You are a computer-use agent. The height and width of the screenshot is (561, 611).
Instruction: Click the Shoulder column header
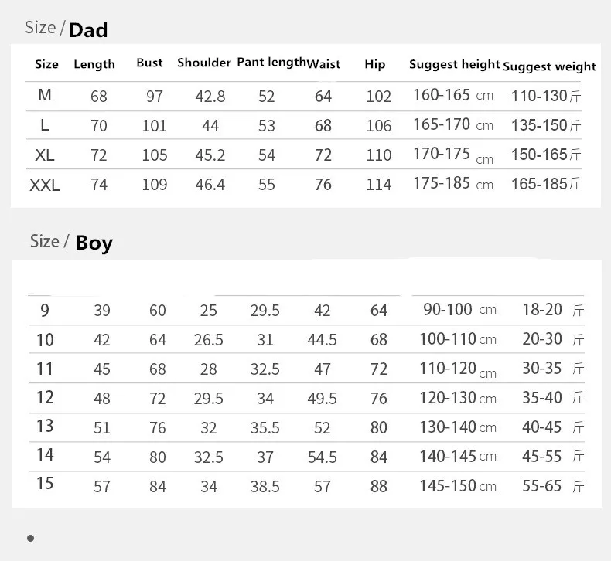click(204, 63)
